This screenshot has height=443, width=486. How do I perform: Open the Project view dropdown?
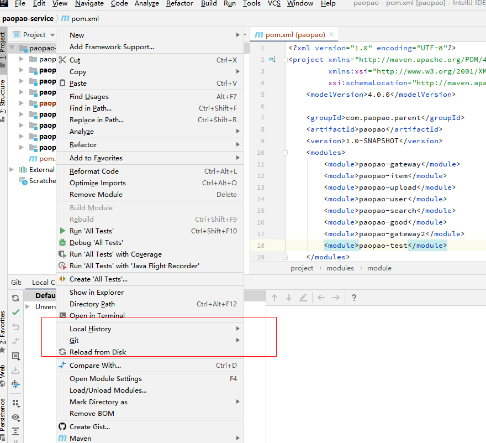pos(52,35)
